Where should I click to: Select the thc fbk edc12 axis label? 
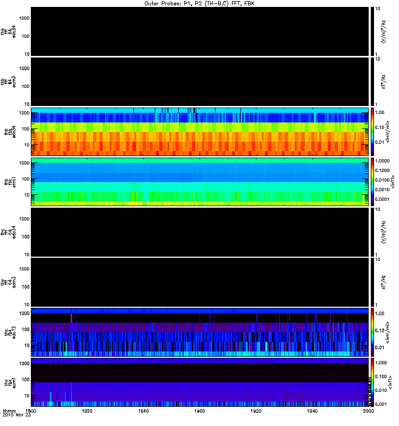pos(10,332)
